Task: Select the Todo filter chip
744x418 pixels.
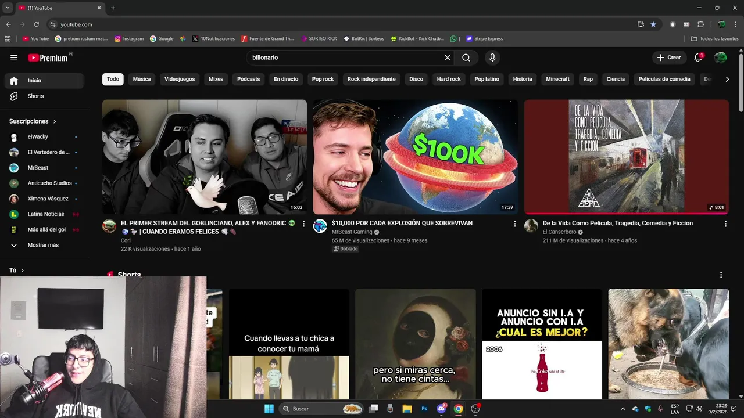Action: [113, 79]
